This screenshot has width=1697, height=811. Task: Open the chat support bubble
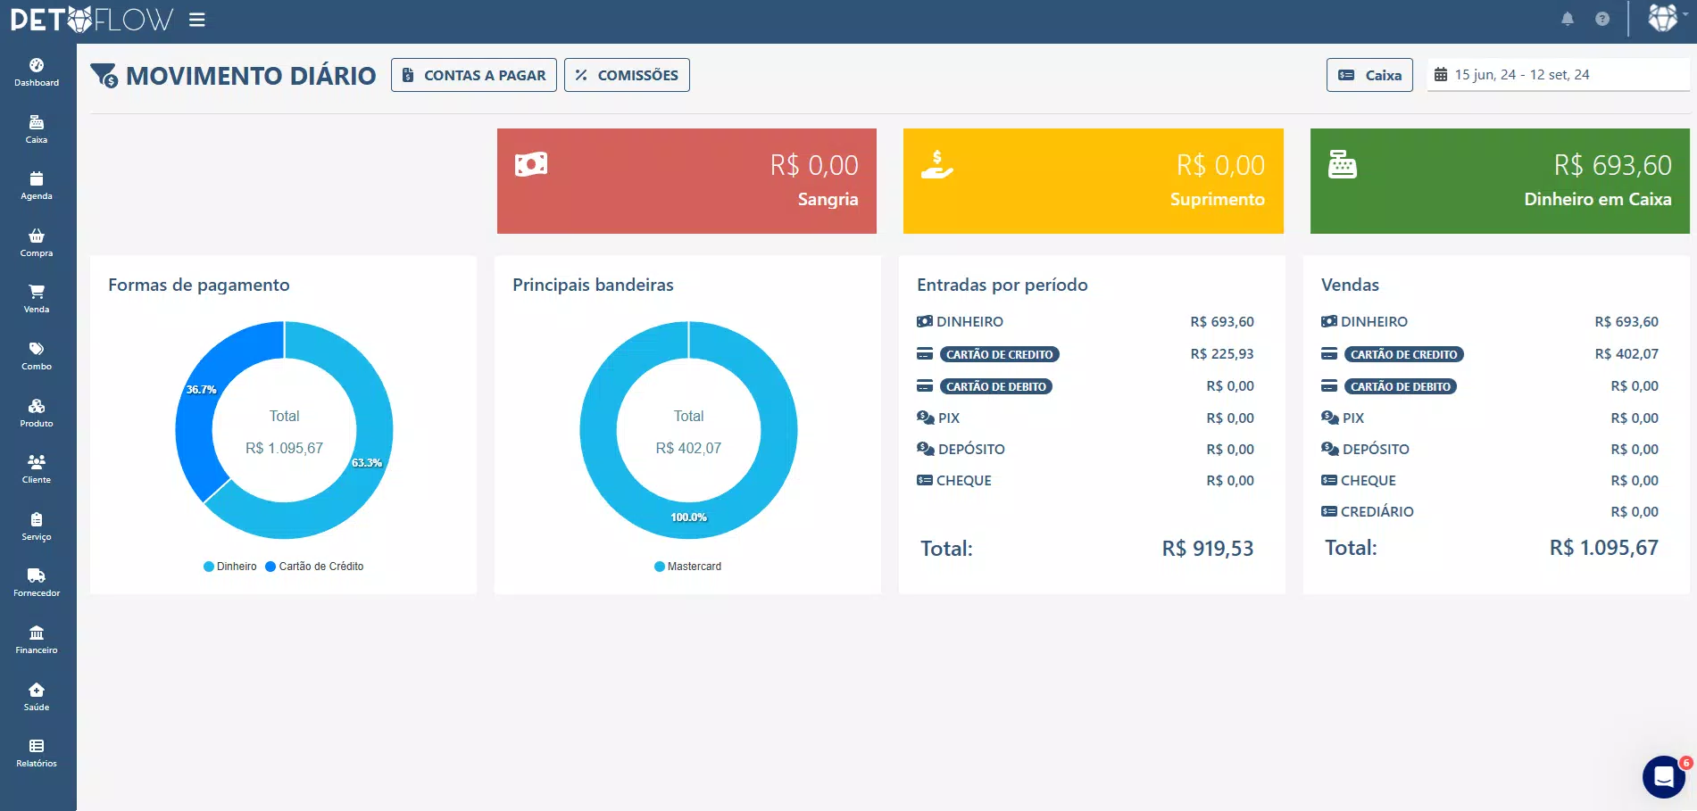[1663, 777]
